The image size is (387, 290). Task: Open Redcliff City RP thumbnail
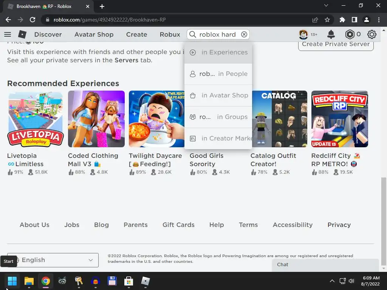pos(340,119)
